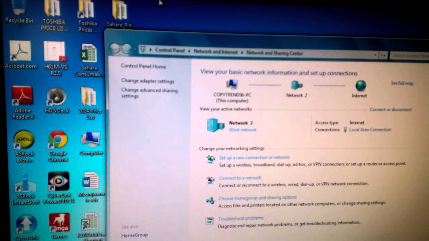Launch ASRock eXtreme tuner shortcut
The width and height of the screenshot is (429, 241).
(x=24, y=146)
